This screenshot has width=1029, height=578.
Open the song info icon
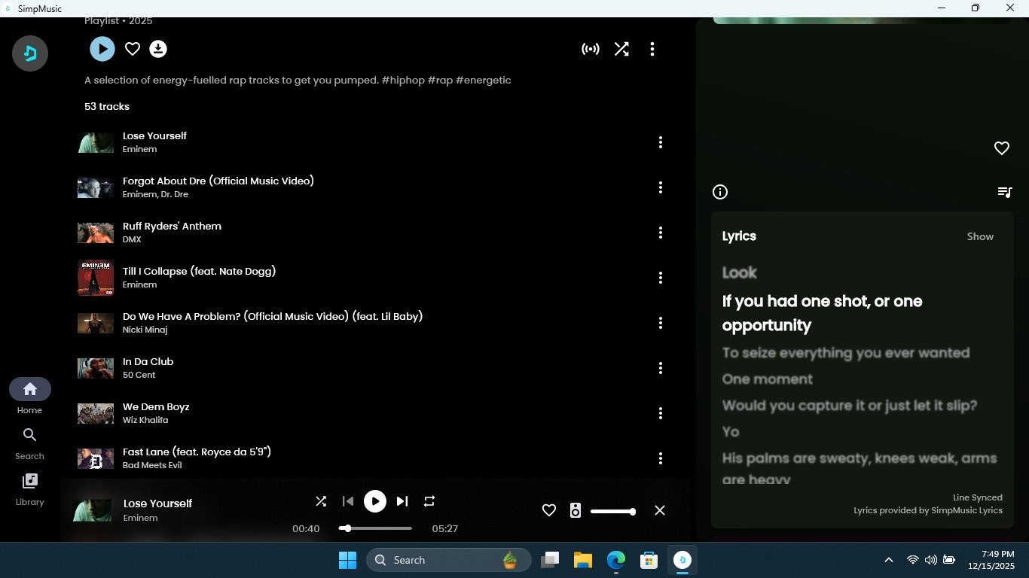[x=720, y=192]
